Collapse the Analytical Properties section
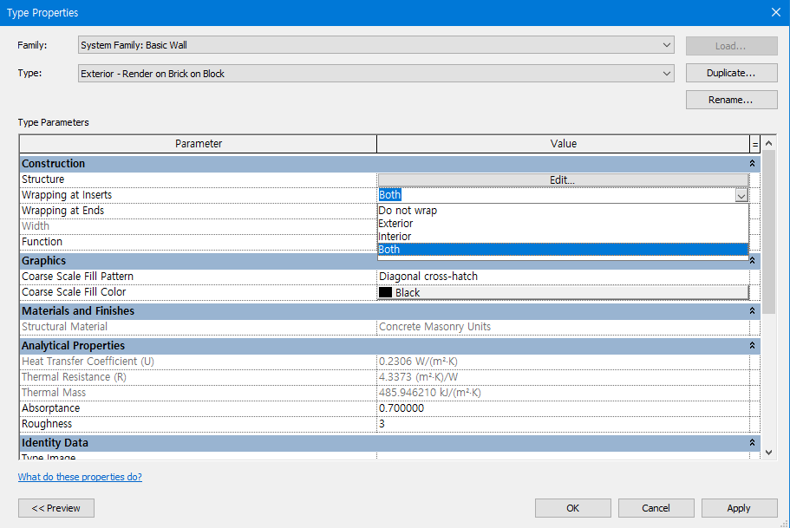 (x=752, y=346)
